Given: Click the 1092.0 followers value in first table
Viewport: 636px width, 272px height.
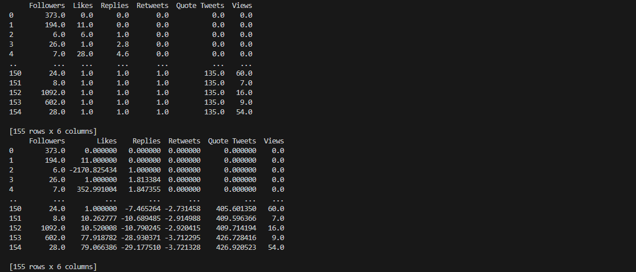Looking at the screenshot, I should pyautogui.click(x=53, y=93).
